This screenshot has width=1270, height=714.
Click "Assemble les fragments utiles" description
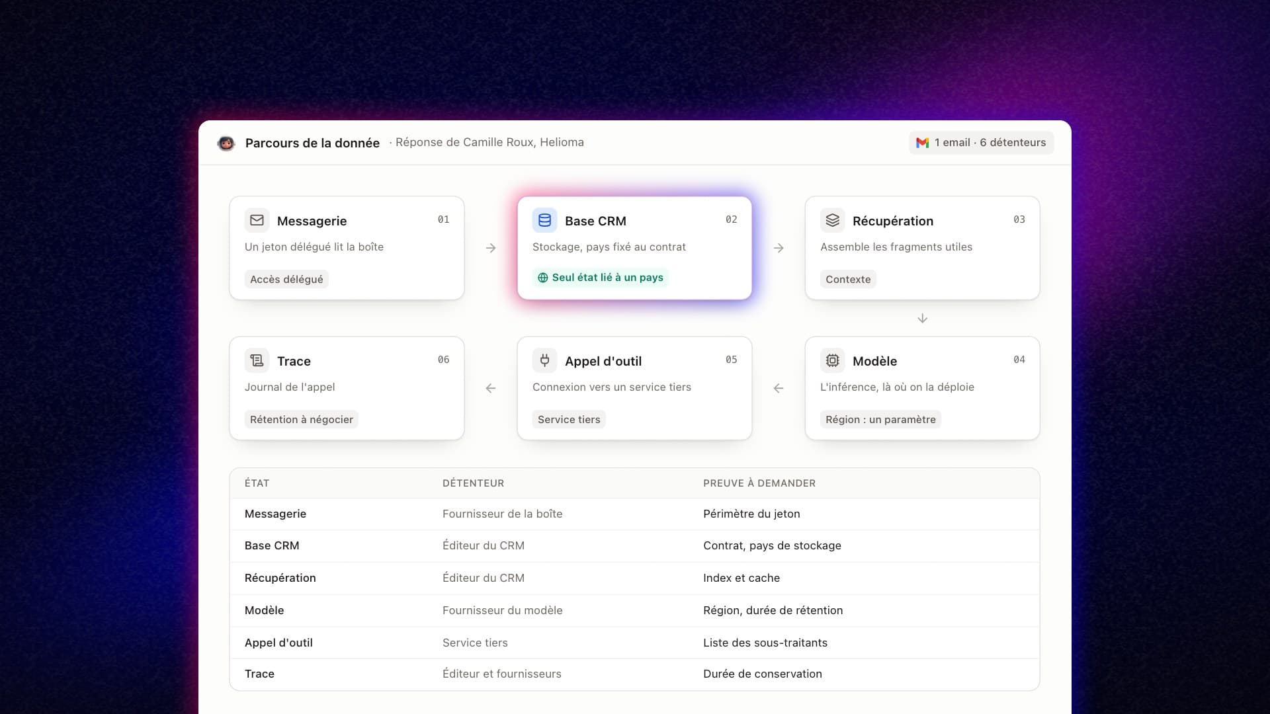pyautogui.click(x=896, y=247)
